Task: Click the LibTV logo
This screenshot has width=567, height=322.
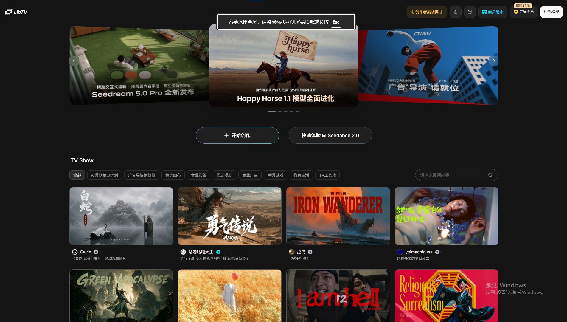Action: 16,12
